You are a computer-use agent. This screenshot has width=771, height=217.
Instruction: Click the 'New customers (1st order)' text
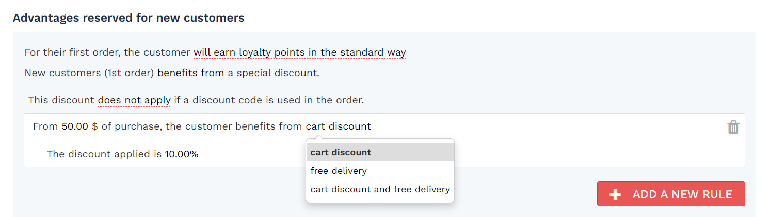[x=90, y=73]
